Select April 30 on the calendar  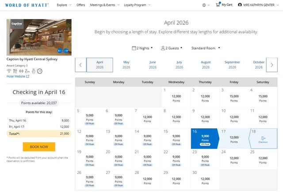205,180
